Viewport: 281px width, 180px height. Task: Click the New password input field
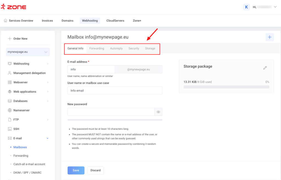point(111,112)
